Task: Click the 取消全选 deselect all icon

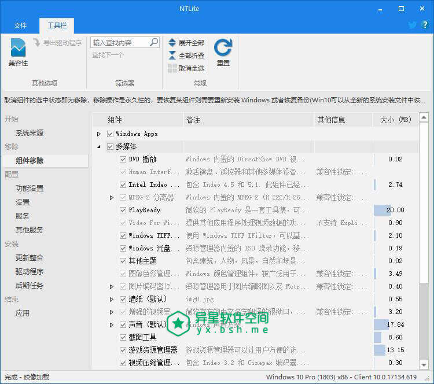Action: point(172,68)
